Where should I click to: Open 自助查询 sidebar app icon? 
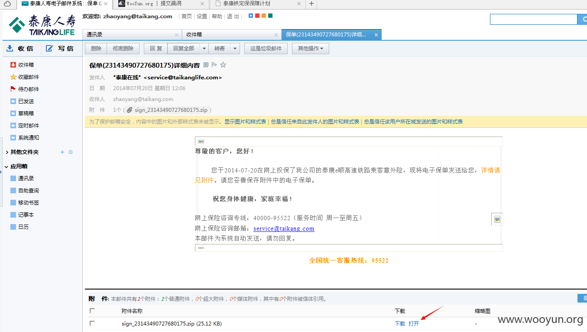13,191
